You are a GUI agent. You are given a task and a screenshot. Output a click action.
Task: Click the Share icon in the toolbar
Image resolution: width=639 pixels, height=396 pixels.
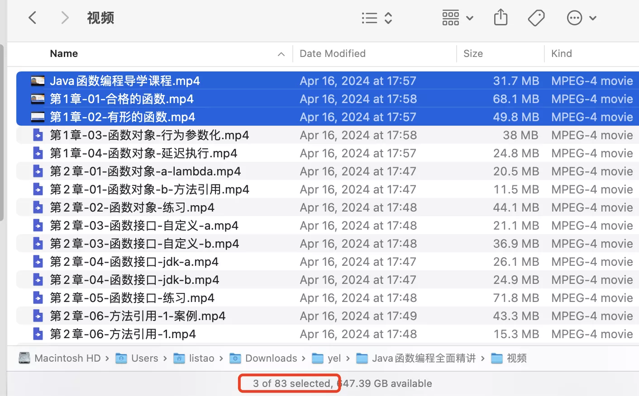tap(501, 18)
